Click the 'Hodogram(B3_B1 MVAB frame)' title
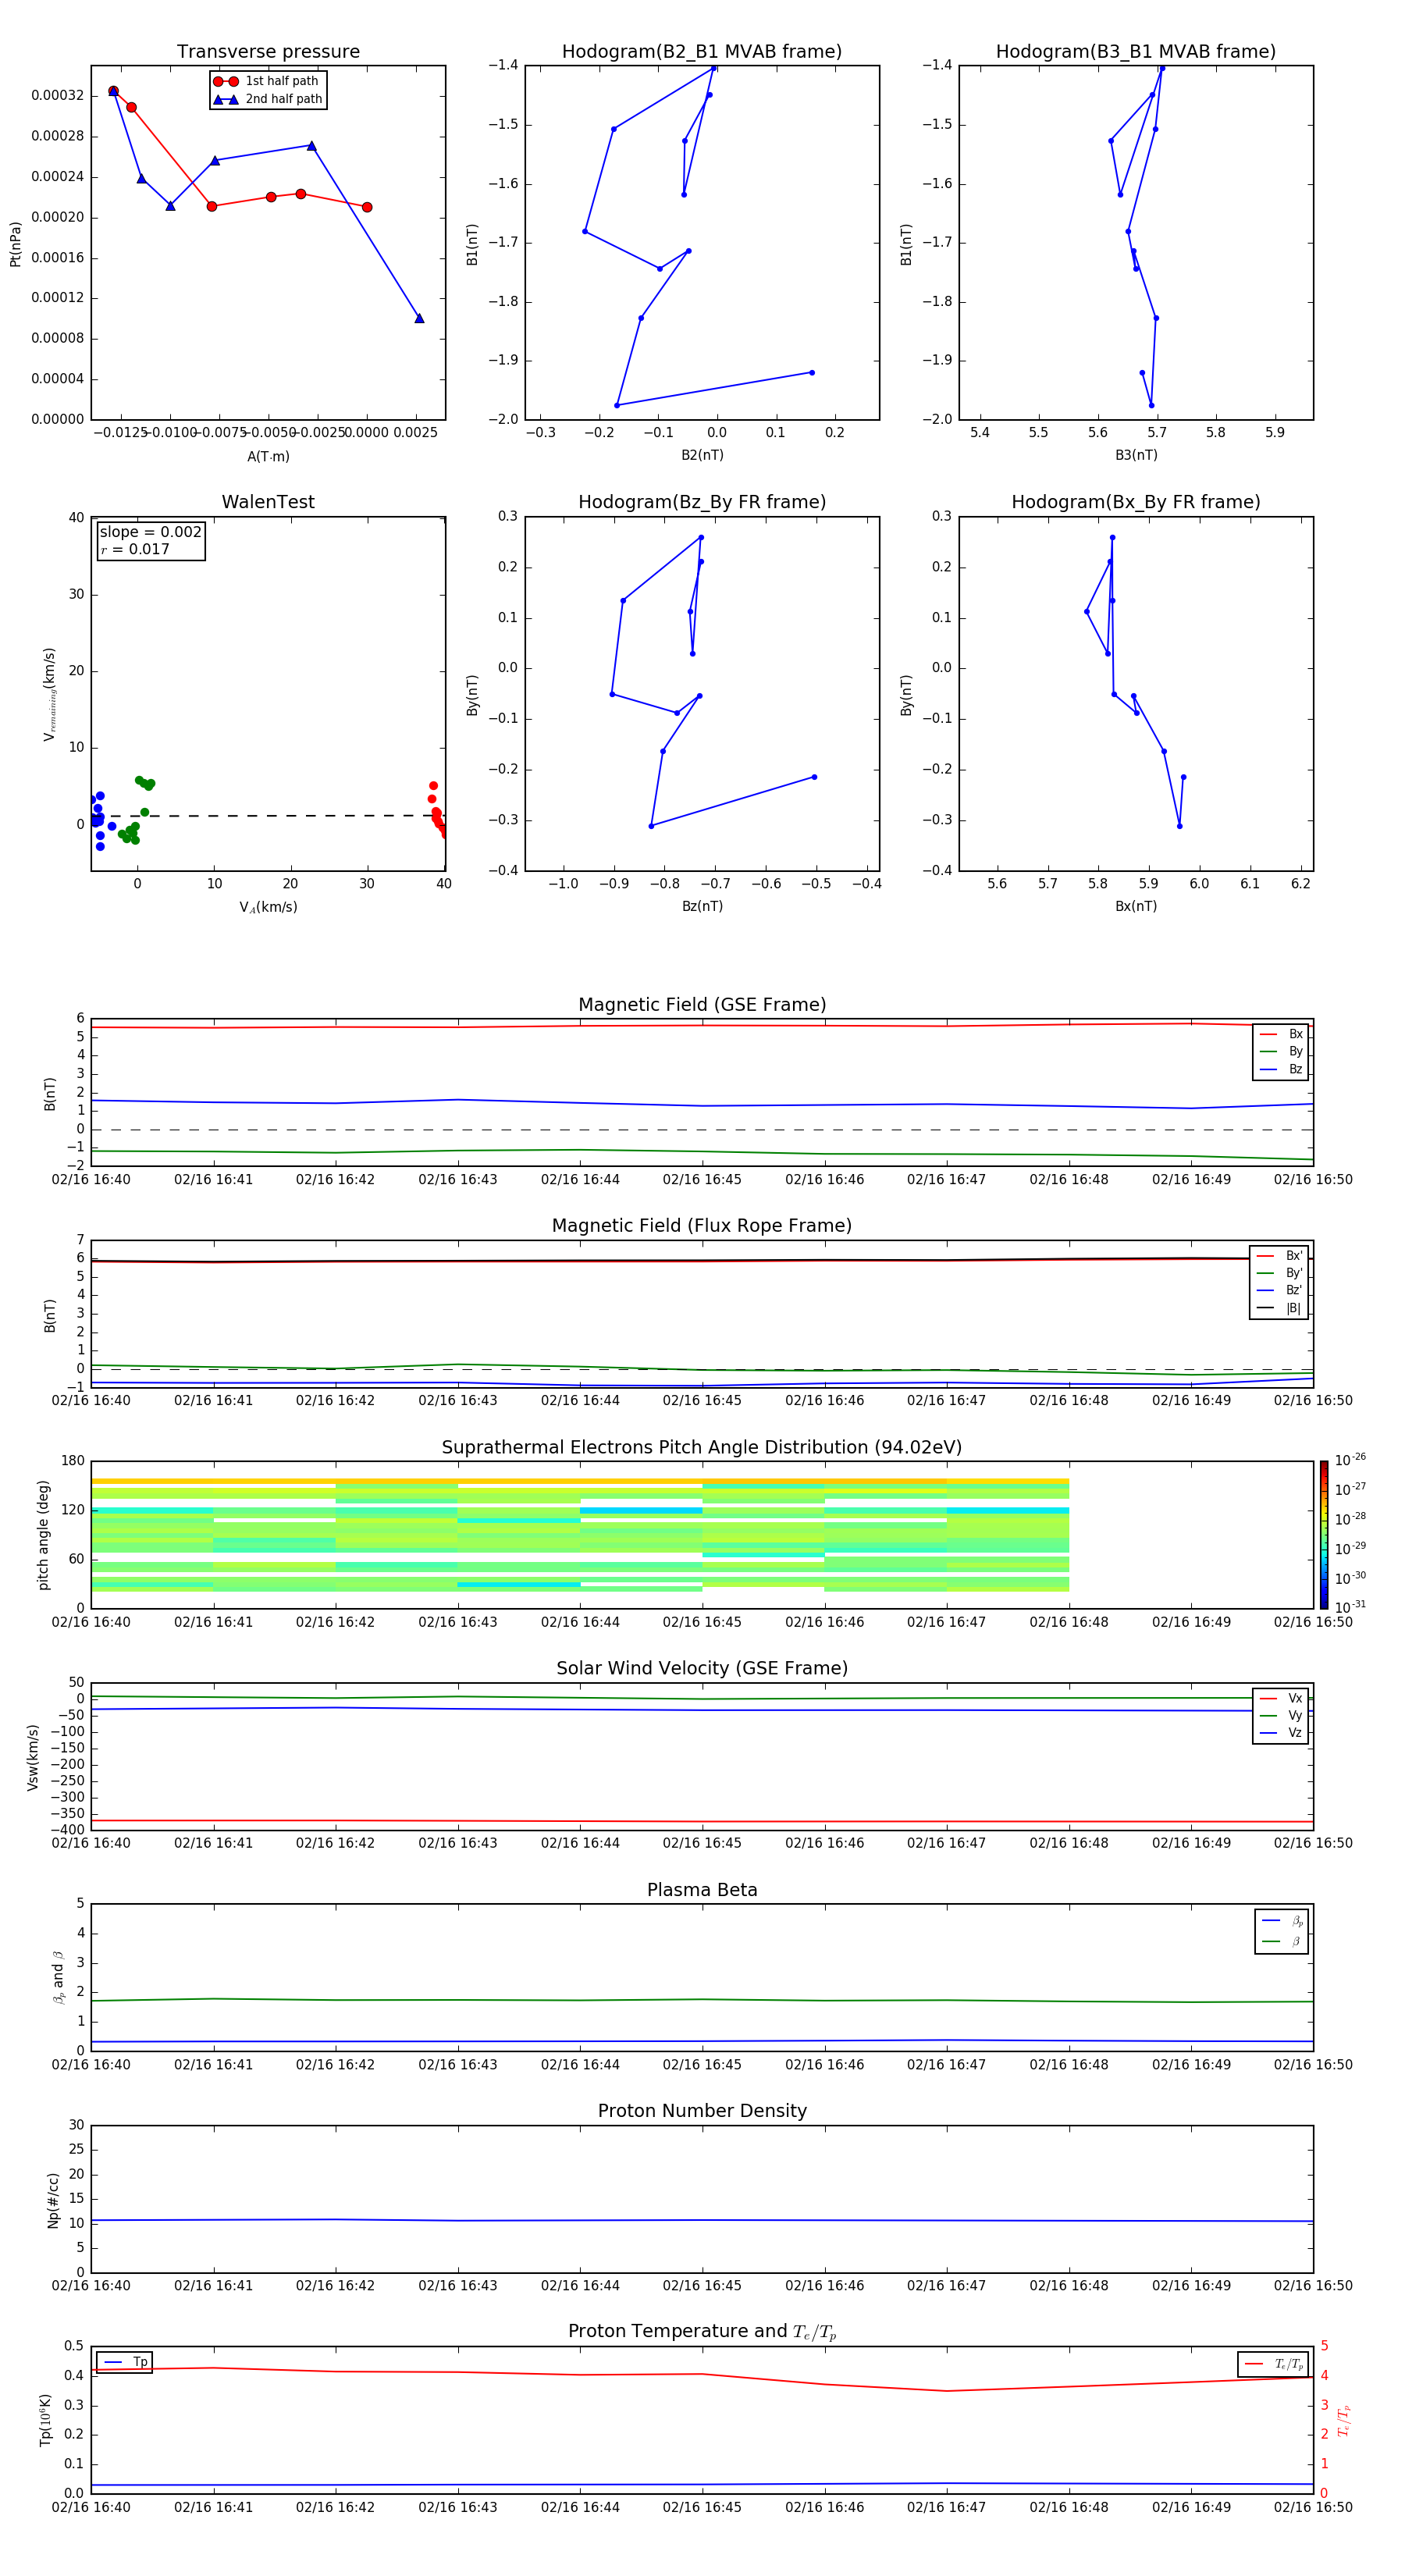The width and height of the screenshot is (1405, 2576). 1136,52
